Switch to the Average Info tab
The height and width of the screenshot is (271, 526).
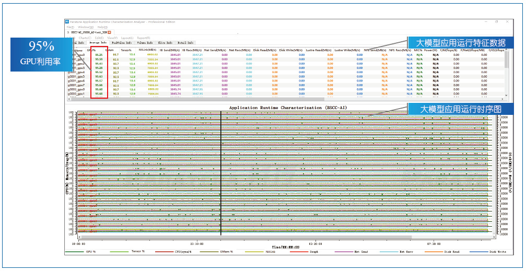(x=98, y=43)
